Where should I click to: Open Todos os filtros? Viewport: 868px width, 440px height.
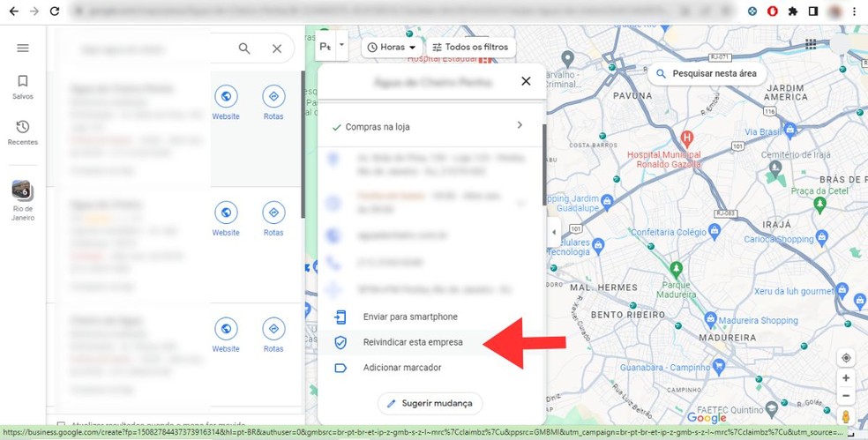click(x=470, y=48)
